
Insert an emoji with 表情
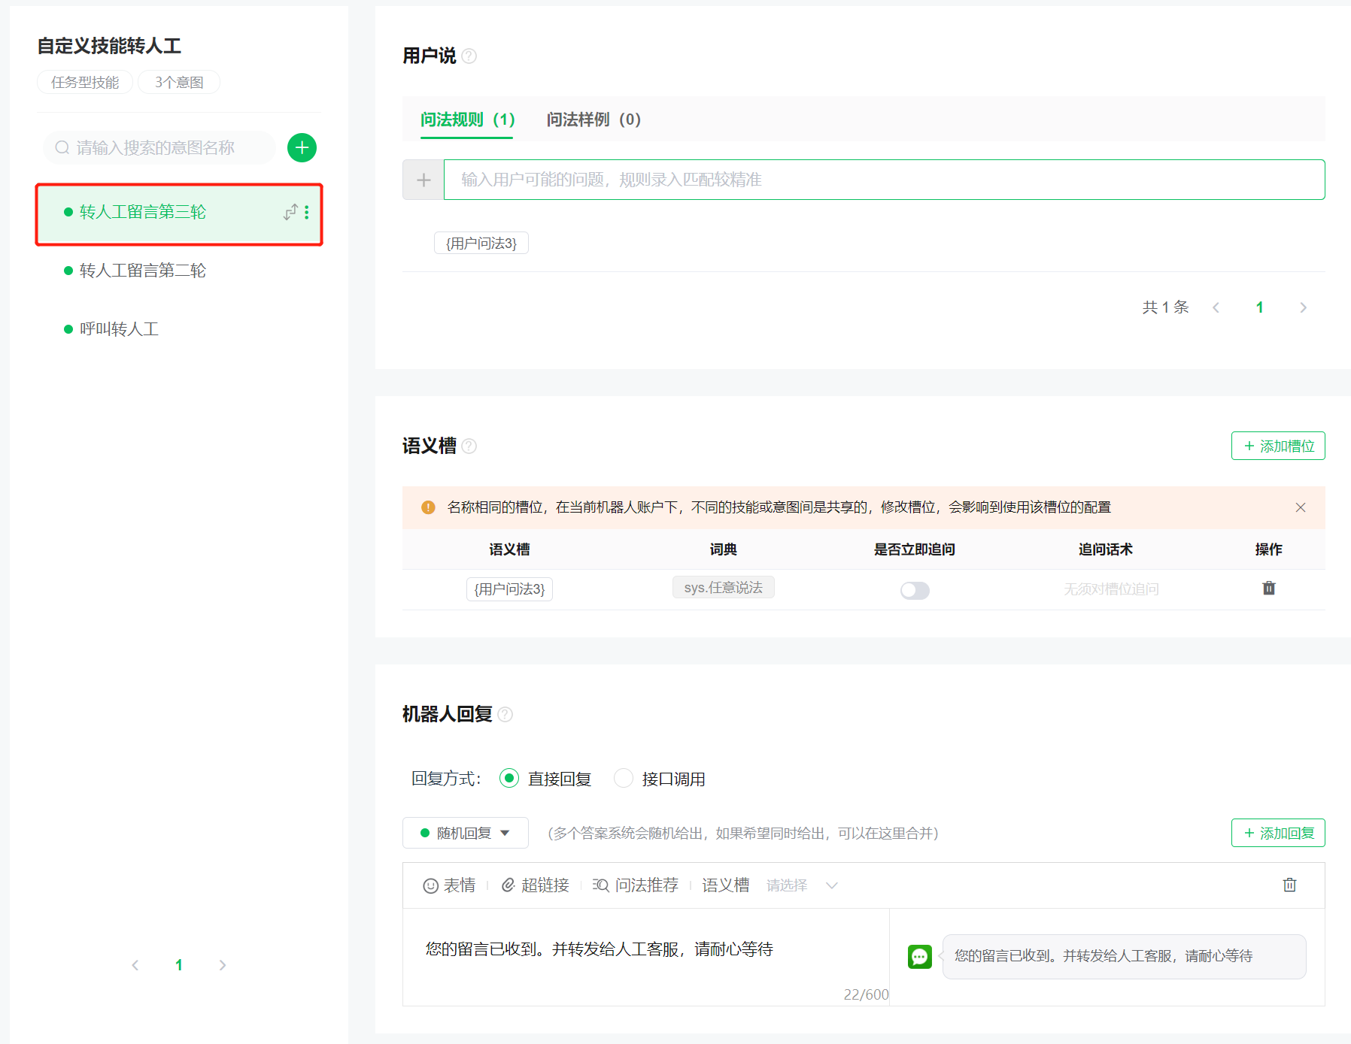(x=450, y=885)
